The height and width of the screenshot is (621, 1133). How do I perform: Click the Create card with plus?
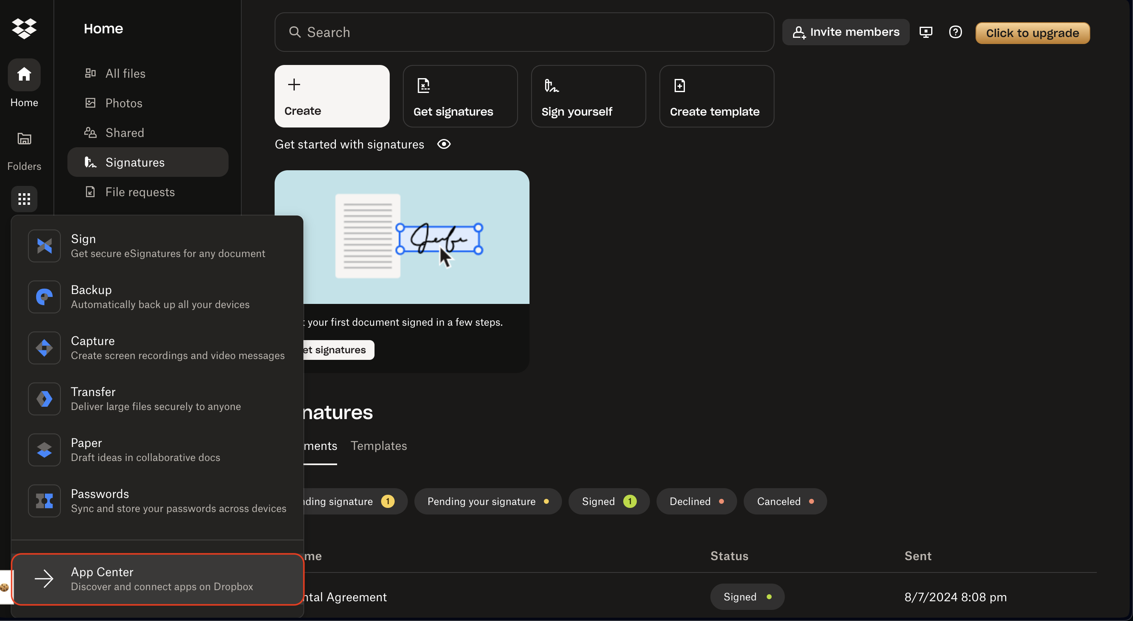tap(332, 96)
